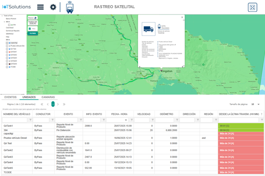Click the Distancia measurement tool icon
265x176 pixels.
tap(35, 18)
